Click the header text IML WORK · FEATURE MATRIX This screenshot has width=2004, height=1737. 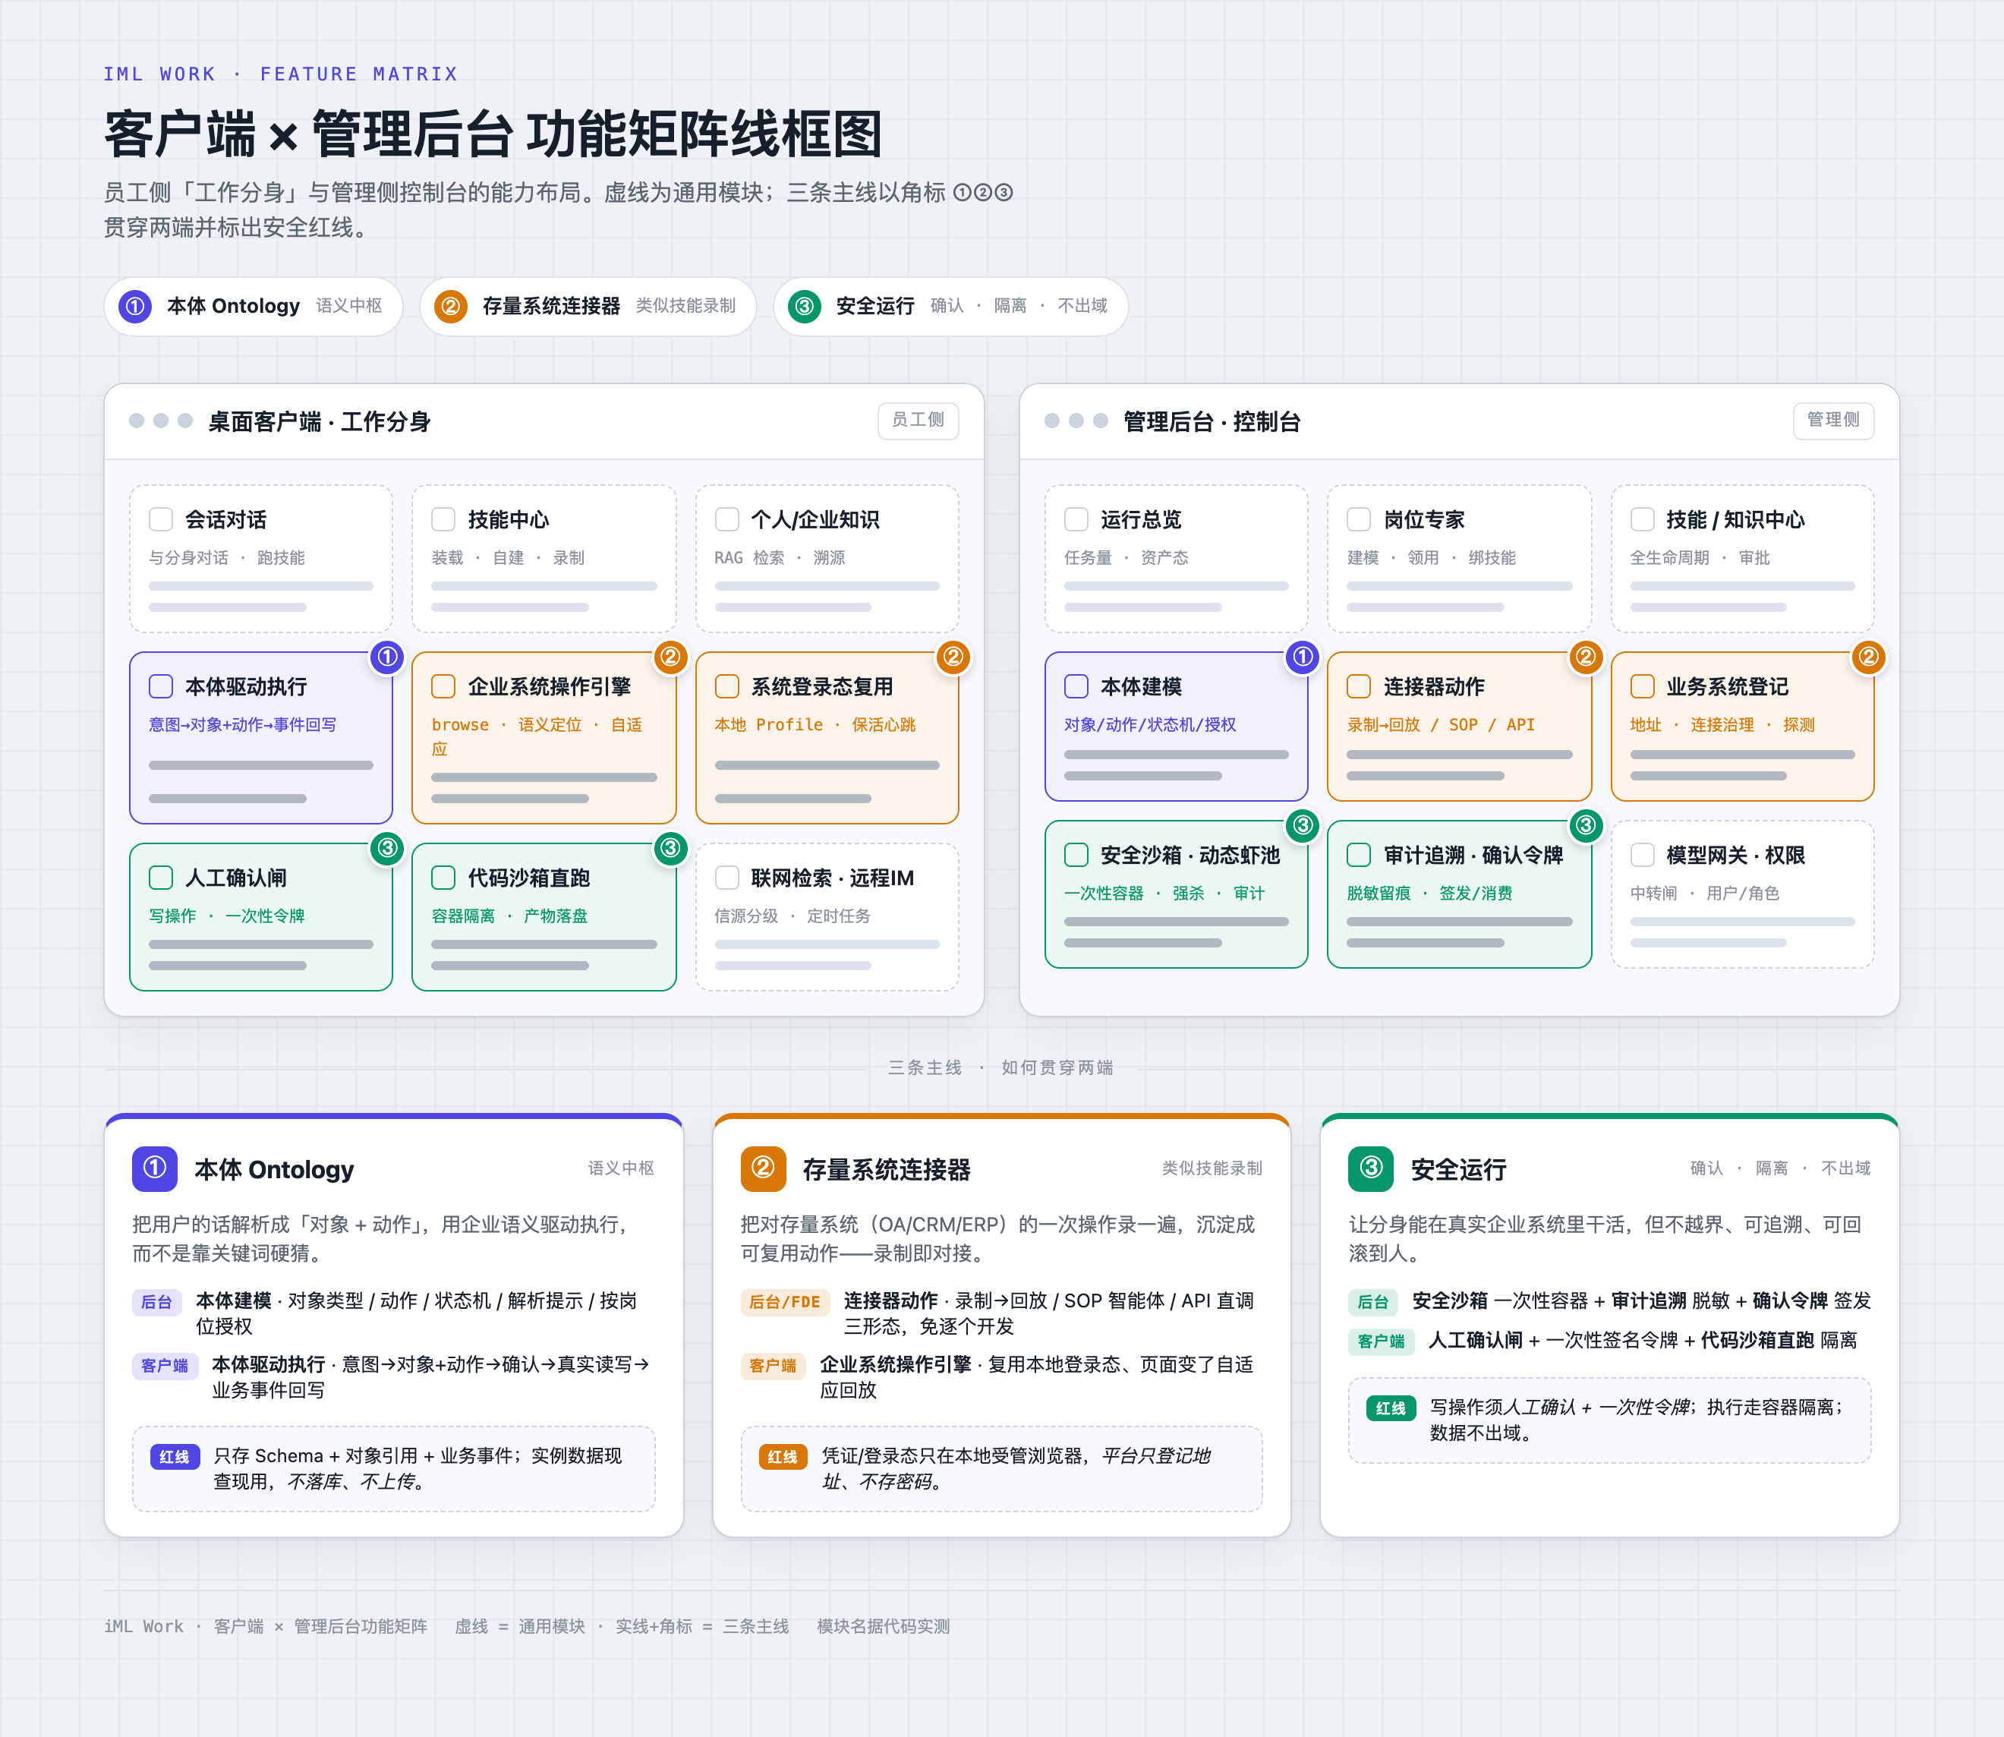click(x=281, y=74)
